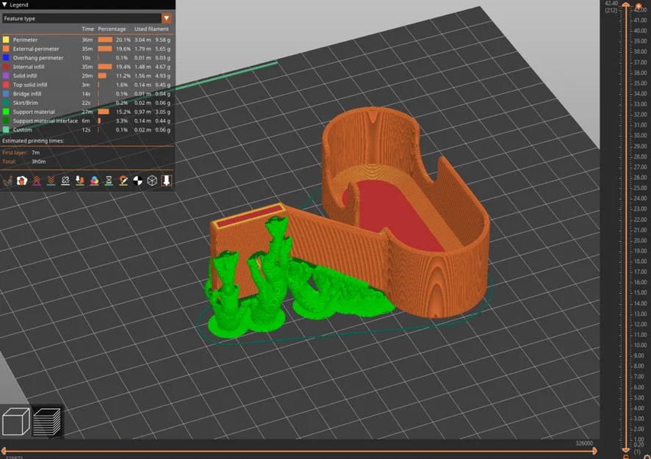The width and height of the screenshot is (651, 459).
Task: Toggle Top solid infill feature visibility
Action: pos(87,84)
